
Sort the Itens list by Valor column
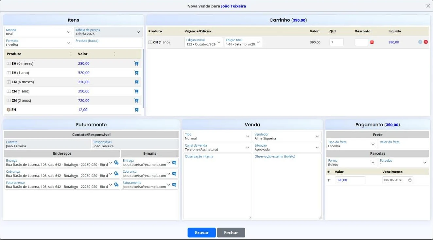pyautogui.click(x=114, y=54)
